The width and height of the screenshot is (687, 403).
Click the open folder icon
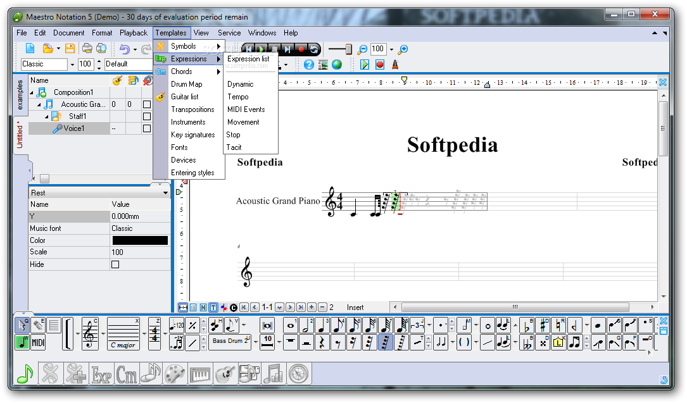47,49
